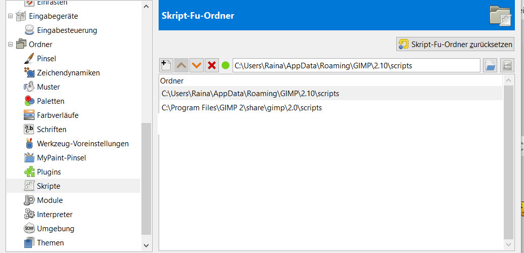Click the Module icon
The image size is (524, 253).
[x=29, y=200]
